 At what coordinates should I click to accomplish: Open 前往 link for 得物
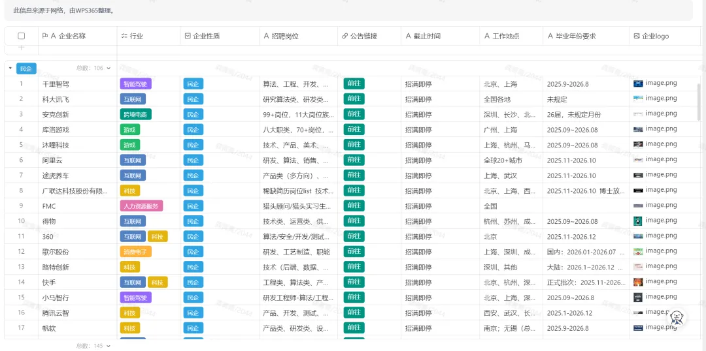click(354, 221)
